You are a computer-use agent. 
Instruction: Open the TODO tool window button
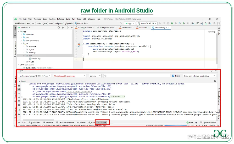(x=22, y=123)
